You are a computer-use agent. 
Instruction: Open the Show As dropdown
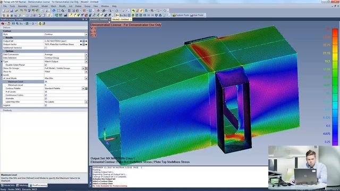coord(86,72)
